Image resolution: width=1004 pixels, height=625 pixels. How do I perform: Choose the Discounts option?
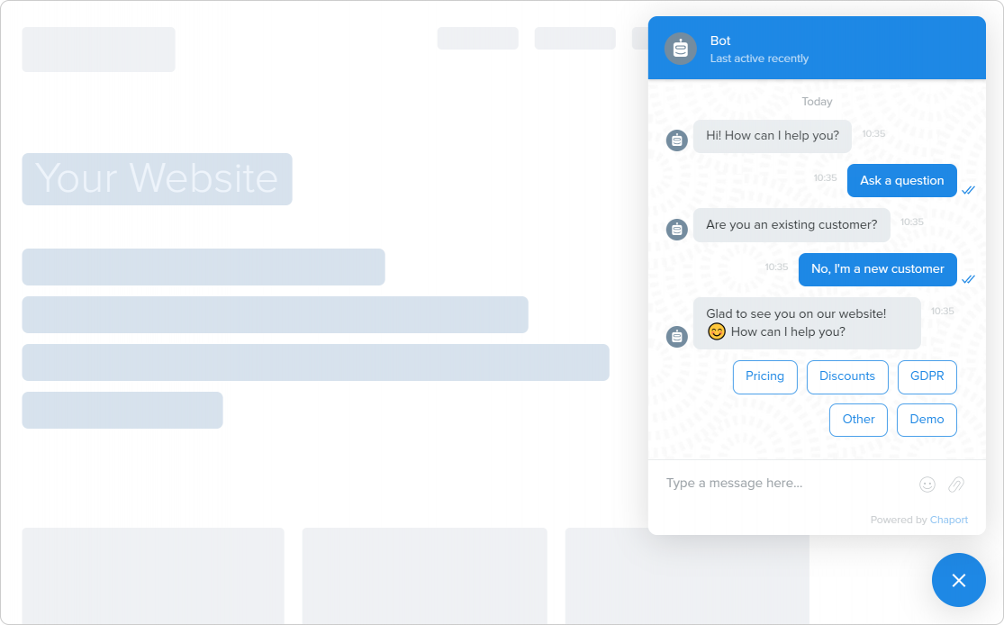(x=847, y=376)
